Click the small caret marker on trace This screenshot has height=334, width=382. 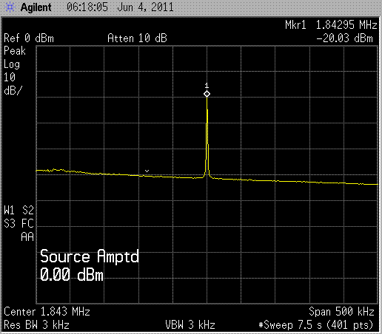pos(147,171)
